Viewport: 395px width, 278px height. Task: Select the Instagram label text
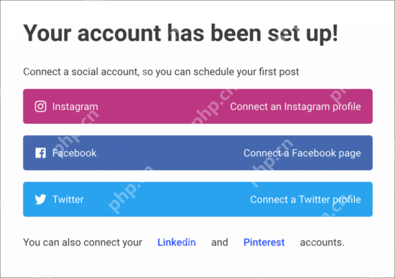pos(75,107)
